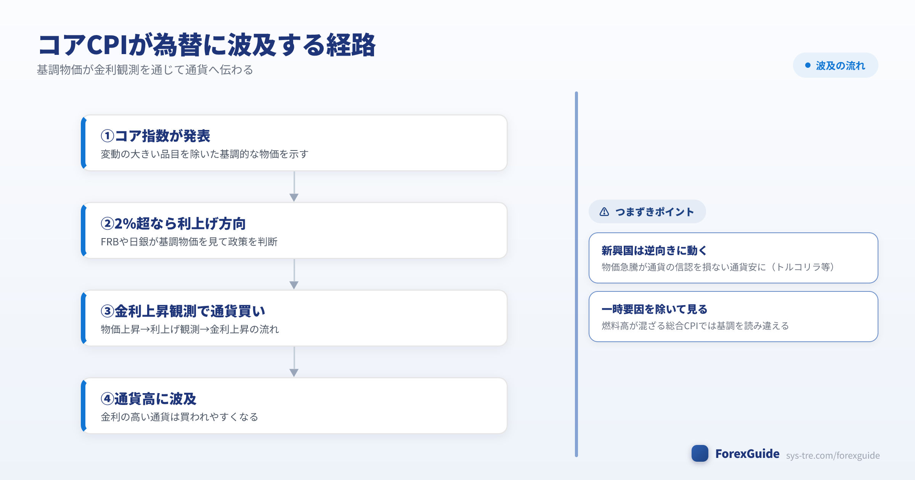Viewport: 915px width, 480px height.
Task: Click text FRBや日銀が基調物価を見て政策を判断
Action: pos(189,242)
